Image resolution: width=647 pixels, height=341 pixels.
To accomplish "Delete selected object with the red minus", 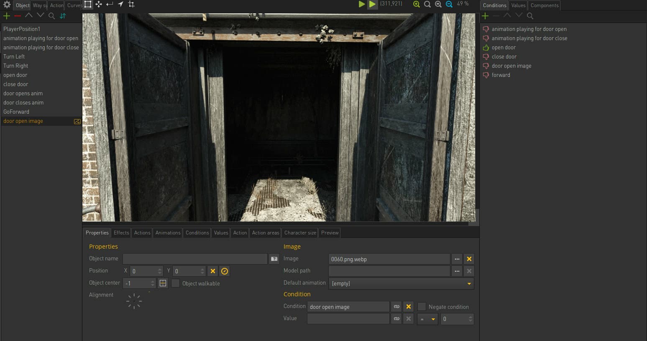I will coord(18,16).
